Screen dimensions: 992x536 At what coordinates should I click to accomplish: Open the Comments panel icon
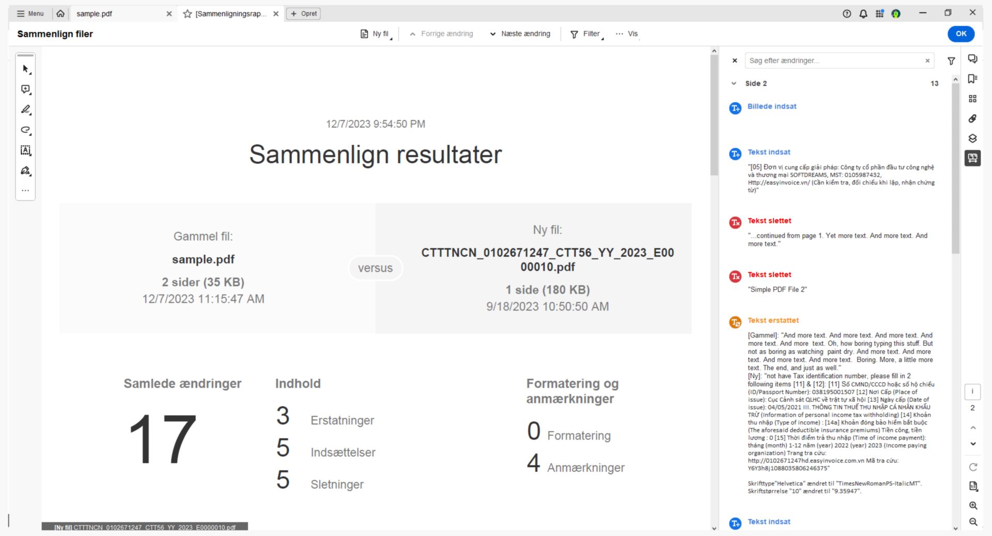pos(972,59)
